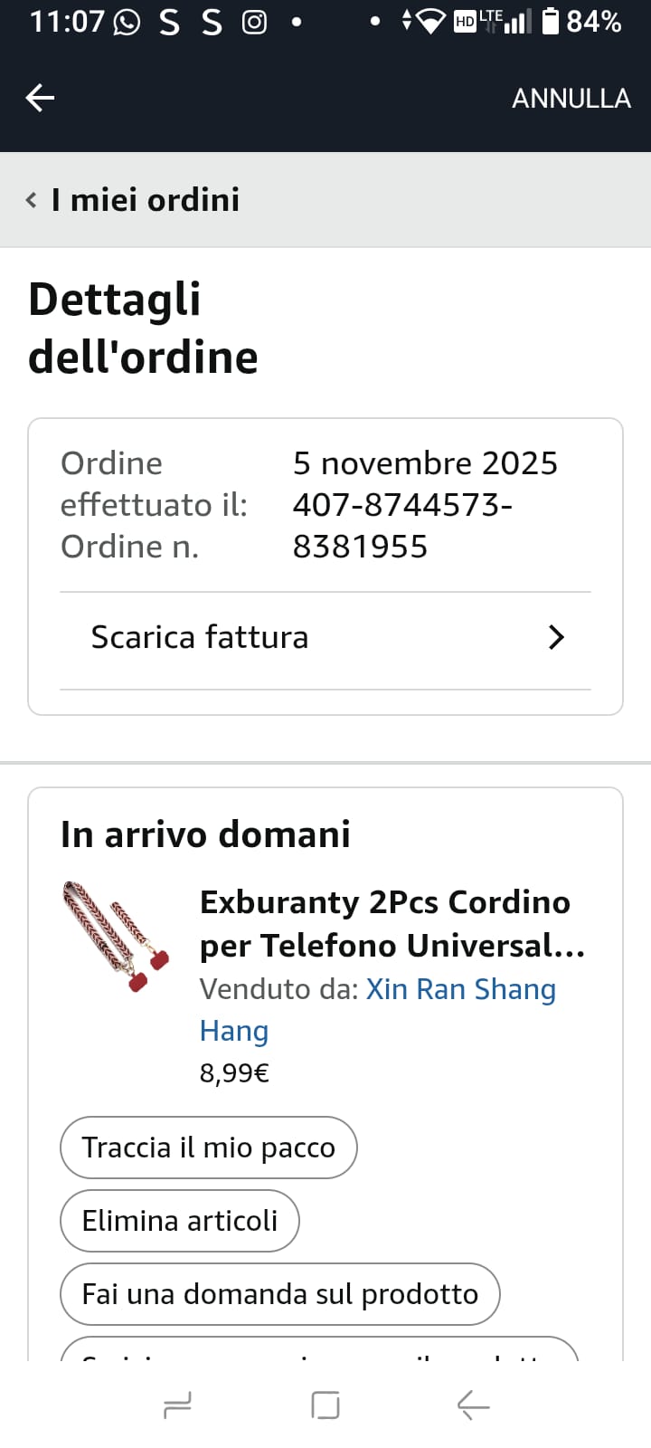Tap Elimina articoli button
651x1448 pixels.
tap(179, 1221)
